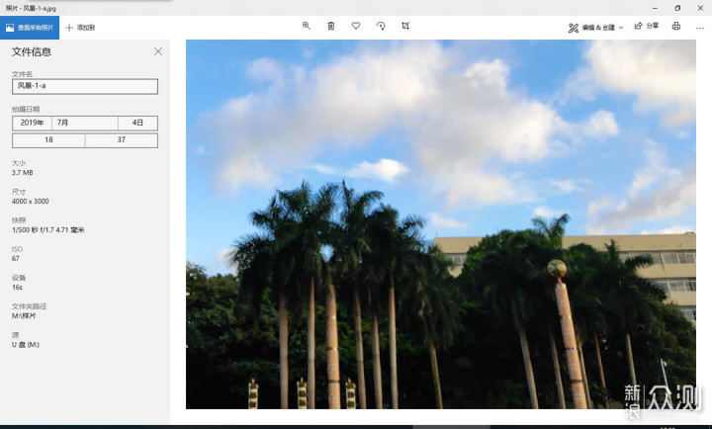Click the zoom magnifier icon
This screenshot has height=429, width=712.
click(x=306, y=26)
